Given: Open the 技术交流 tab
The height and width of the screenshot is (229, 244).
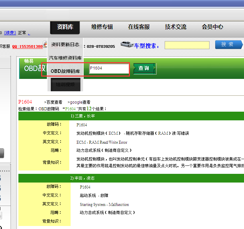Looking at the screenshot, I should point(175,27).
